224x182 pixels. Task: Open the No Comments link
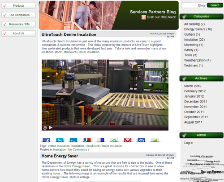[x=79, y=149]
